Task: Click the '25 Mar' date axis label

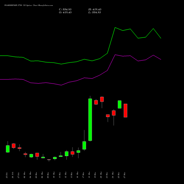Action: [118, 175]
